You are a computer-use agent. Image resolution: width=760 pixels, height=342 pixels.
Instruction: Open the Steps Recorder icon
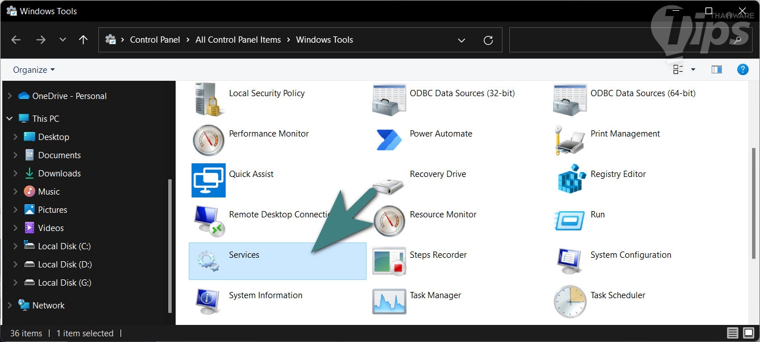pyautogui.click(x=389, y=261)
